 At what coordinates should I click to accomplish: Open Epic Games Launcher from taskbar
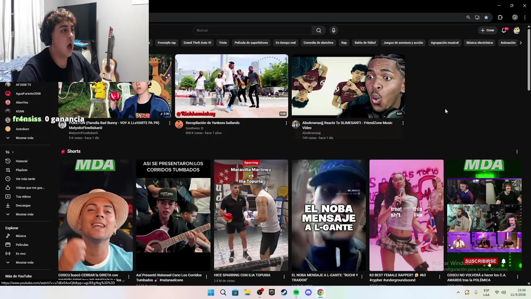(272, 292)
